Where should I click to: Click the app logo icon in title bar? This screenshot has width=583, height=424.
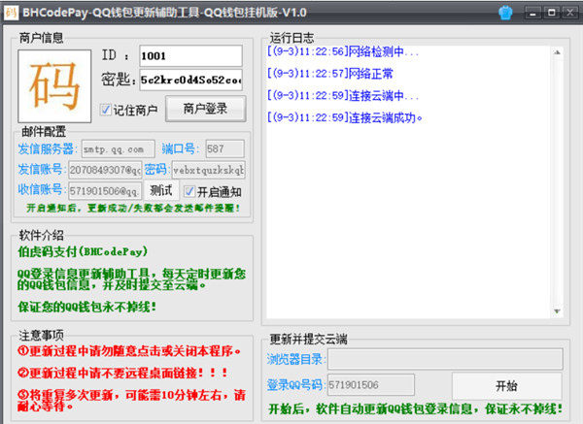click(x=11, y=13)
